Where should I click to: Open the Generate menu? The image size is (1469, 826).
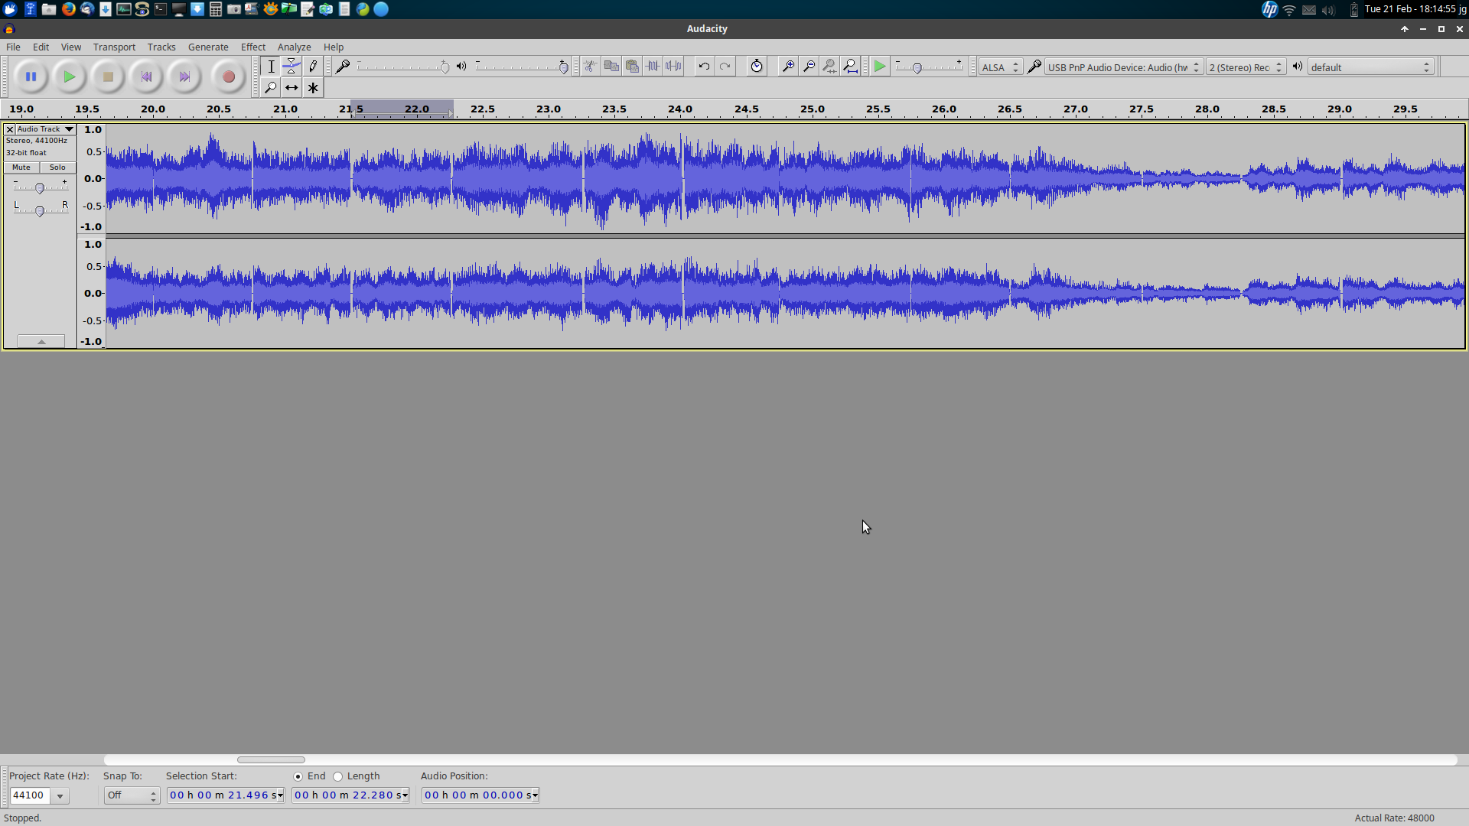point(208,47)
